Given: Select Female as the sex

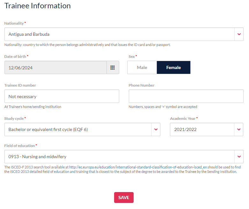Looking at the screenshot, I should pyautogui.click(x=173, y=67).
